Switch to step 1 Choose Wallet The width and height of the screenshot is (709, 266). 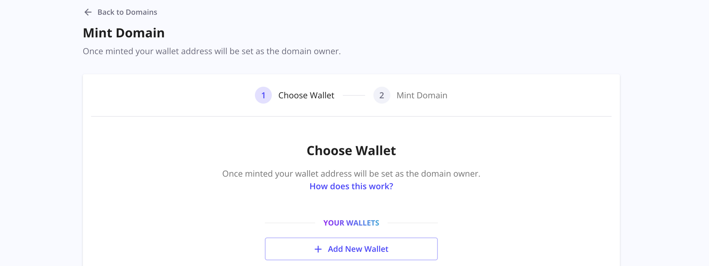click(x=306, y=95)
